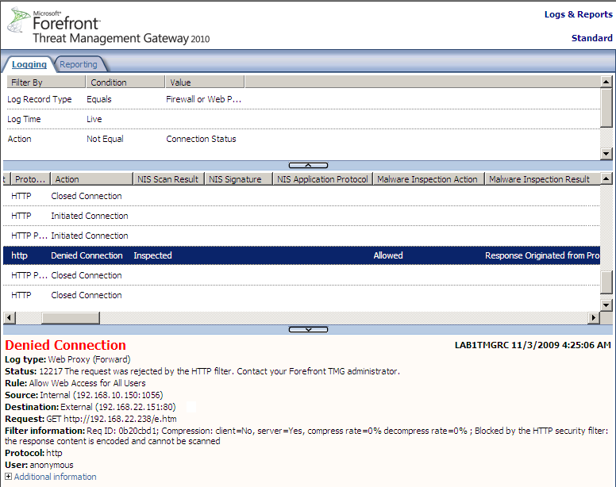The height and width of the screenshot is (487, 616).
Task: Click the LAB1TMGRC timestamp text
Action: pyautogui.click(x=533, y=345)
